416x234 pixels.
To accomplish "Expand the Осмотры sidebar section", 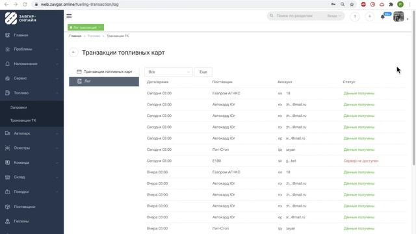I will point(57,148).
